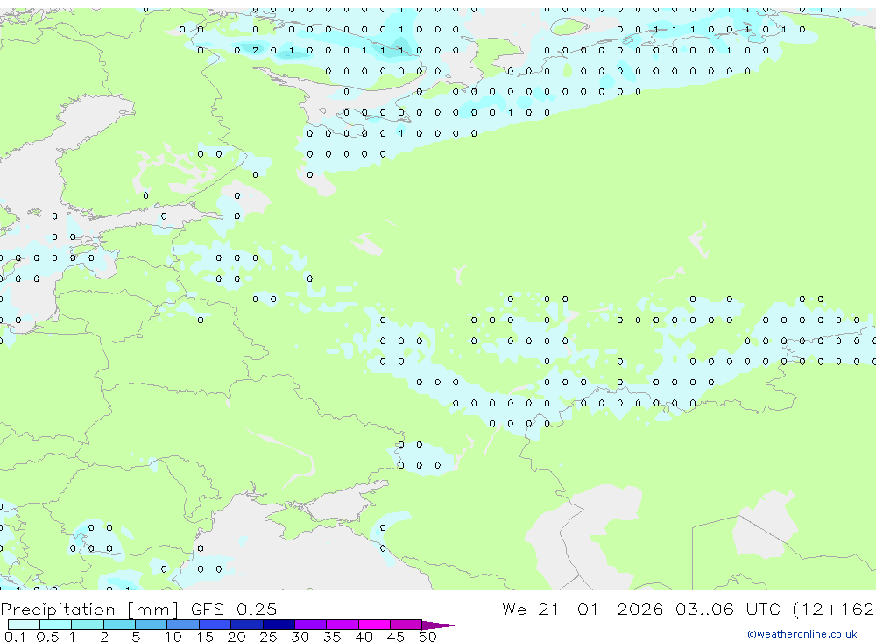The width and height of the screenshot is (876, 642).
Task: Choose the 20–25 mm legend swatch
Action: click(247, 624)
